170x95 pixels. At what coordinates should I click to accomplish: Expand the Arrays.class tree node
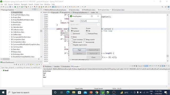pyautogui.click(x=10, y=17)
